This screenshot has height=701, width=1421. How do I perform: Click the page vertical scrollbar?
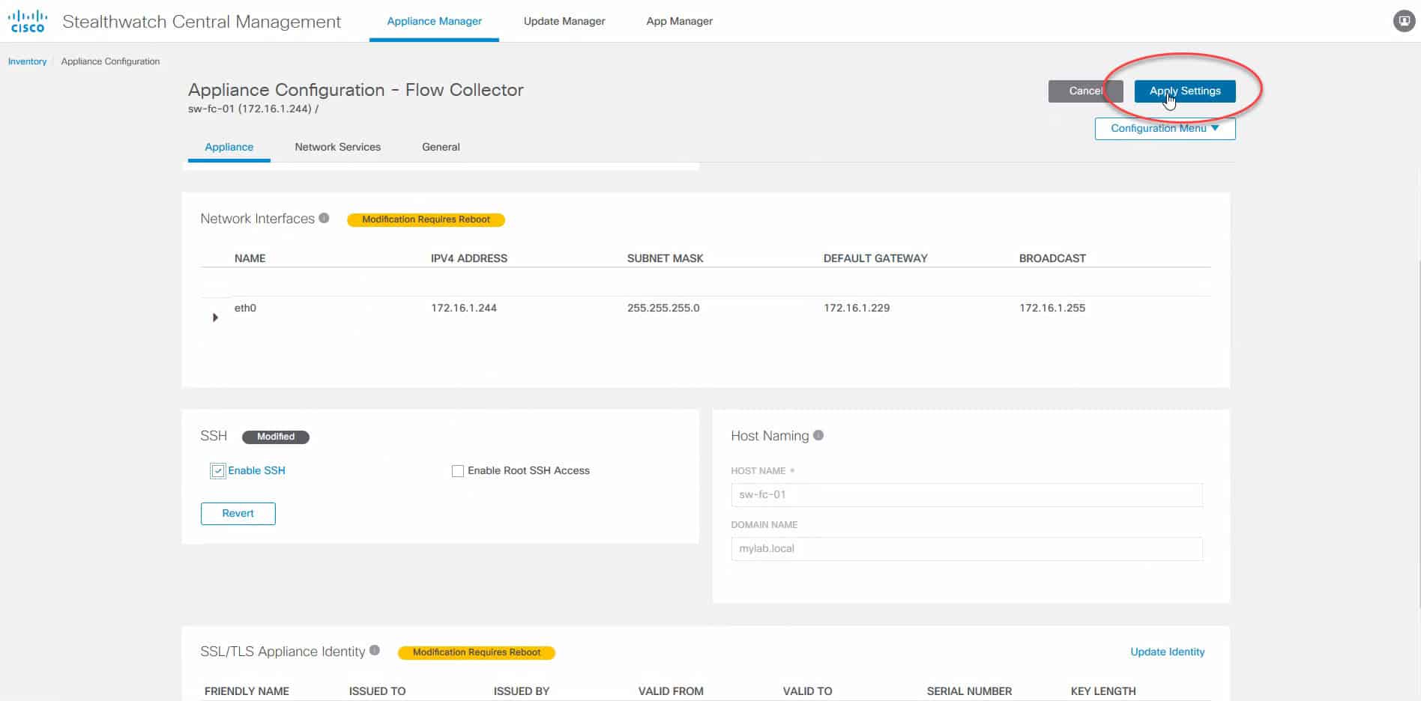(x=1419, y=434)
